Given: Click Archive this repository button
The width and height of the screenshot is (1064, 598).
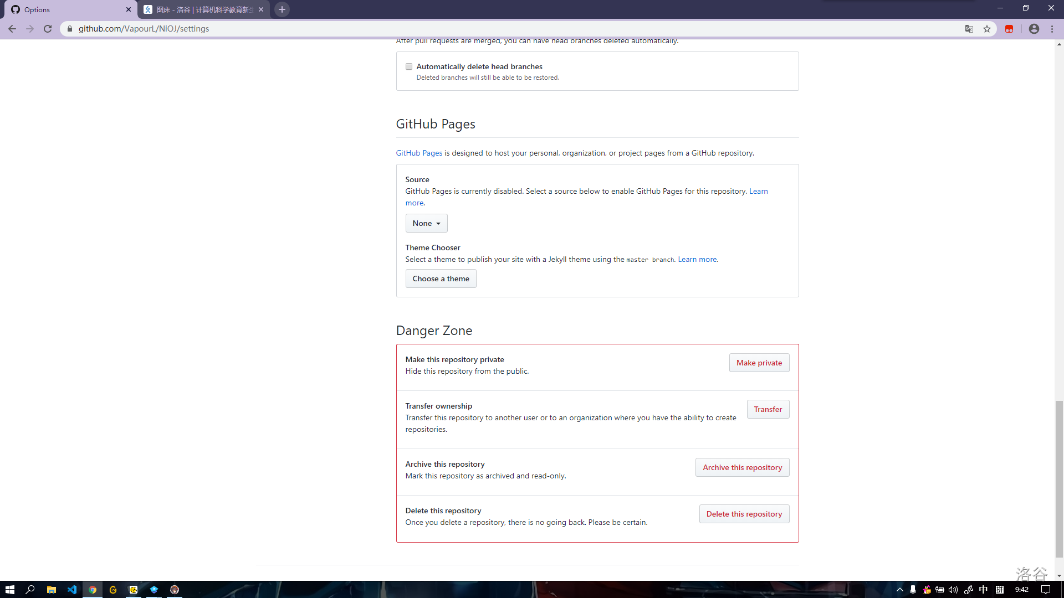Looking at the screenshot, I should pyautogui.click(x=743, y=467).
